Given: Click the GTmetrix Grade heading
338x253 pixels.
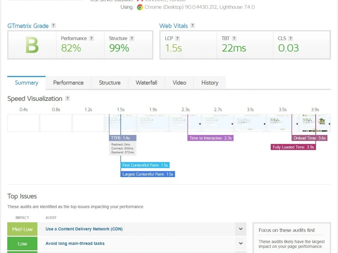Looking at the screenshot, I should [28, 26].
